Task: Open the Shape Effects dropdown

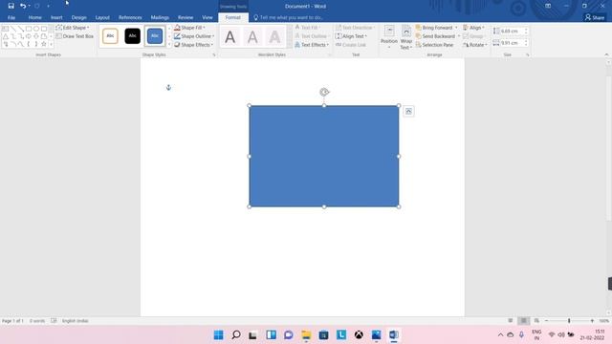Action: pos(193,45)
